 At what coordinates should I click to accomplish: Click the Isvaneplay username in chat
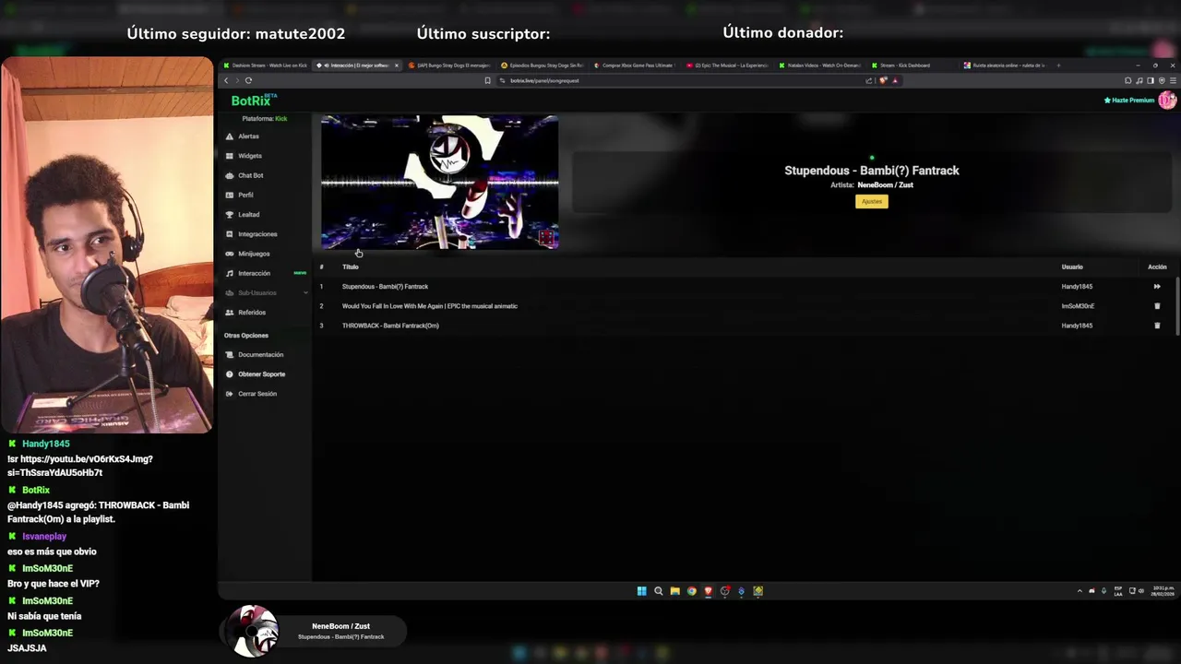(44, 537)
